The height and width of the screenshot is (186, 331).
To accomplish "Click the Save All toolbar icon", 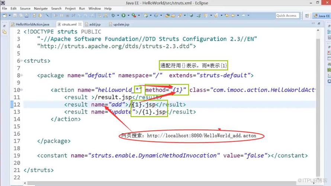I will click(21, 15).
